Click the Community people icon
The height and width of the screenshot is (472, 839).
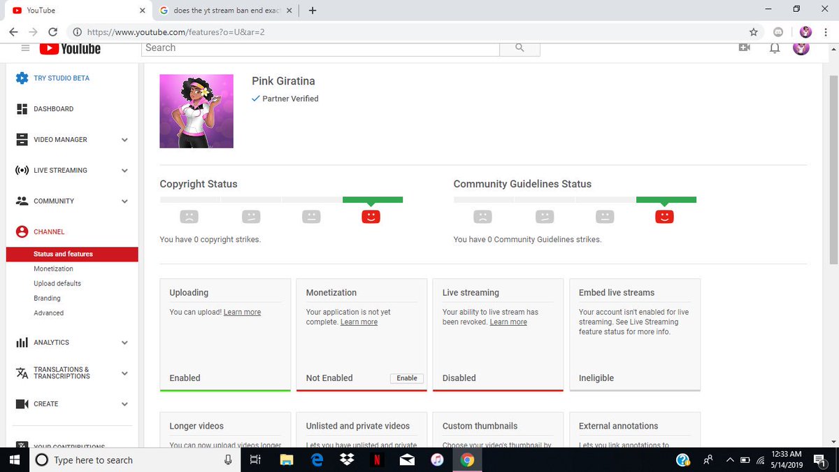(22, 201)
